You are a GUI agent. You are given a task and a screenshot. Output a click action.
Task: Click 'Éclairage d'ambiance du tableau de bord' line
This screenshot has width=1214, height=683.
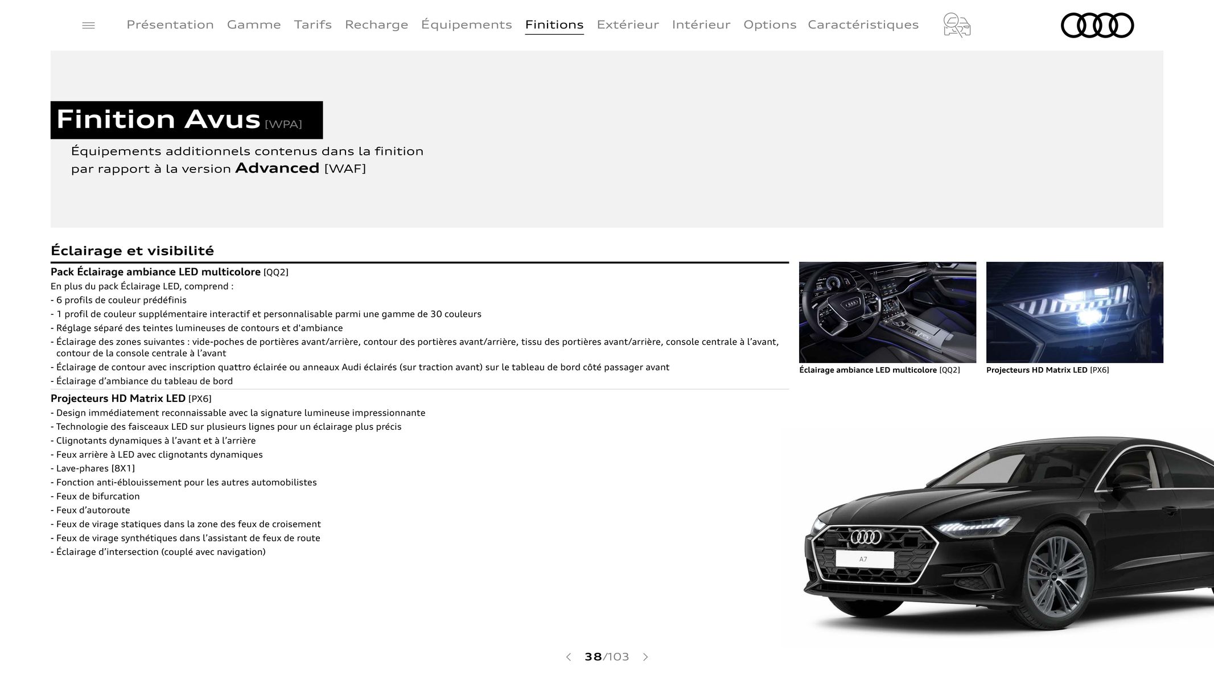[x=142, y=381]
